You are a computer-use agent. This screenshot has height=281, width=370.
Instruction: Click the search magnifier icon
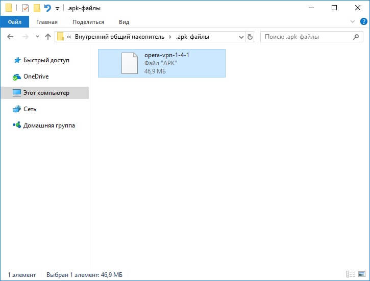click(x=356, y=37)
